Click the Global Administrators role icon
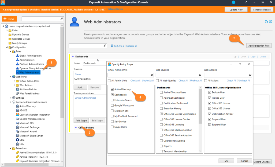Image resolution: width=275 pixels, height=167 pixels. 17,55
